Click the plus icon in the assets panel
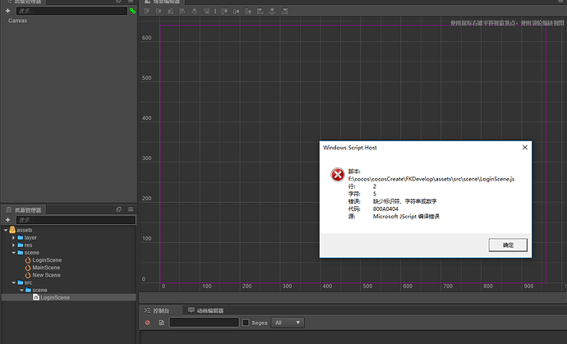Image resolution: width=567 pixels, height=344 pixels. pos(7,220)
